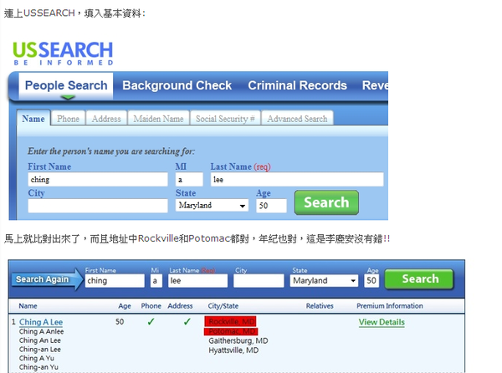
Task: Click the Ching-an Lee alias
Action: pyautogui.click(x=39, y=350)
